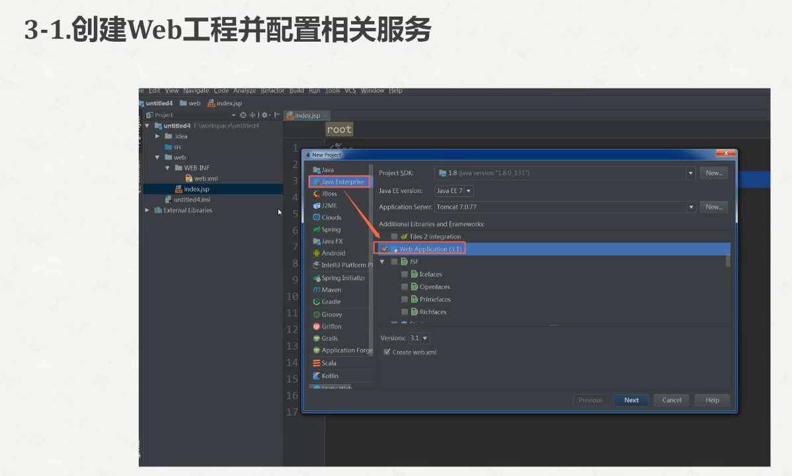The image size is (792, 476).
Task: Open the VCS menu
Action: 350,91
